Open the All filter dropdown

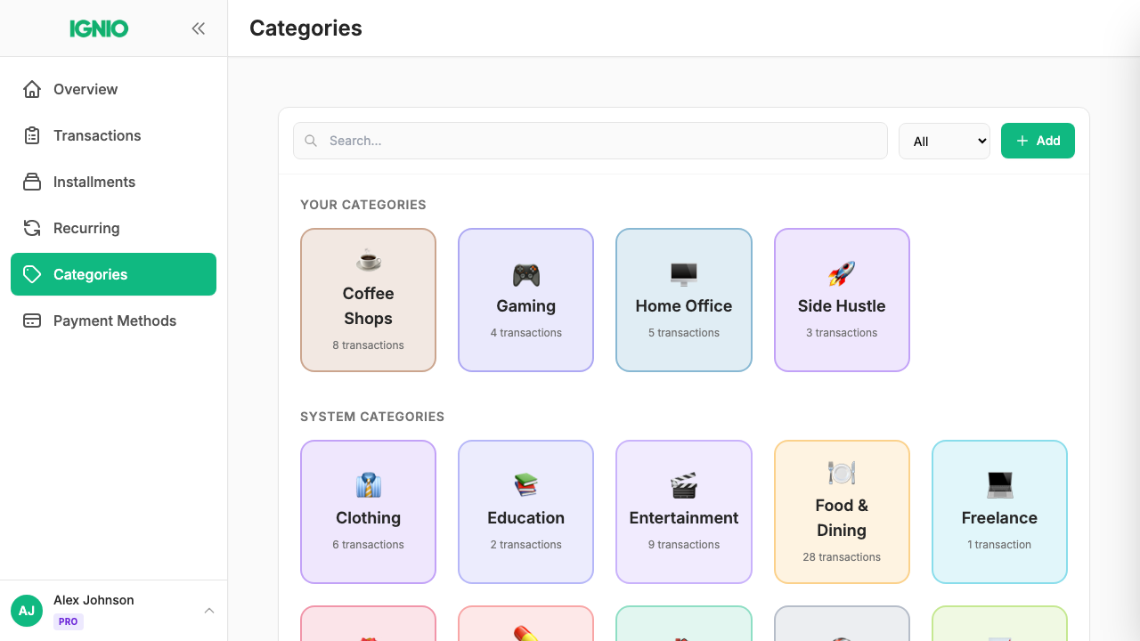(944, 141)
